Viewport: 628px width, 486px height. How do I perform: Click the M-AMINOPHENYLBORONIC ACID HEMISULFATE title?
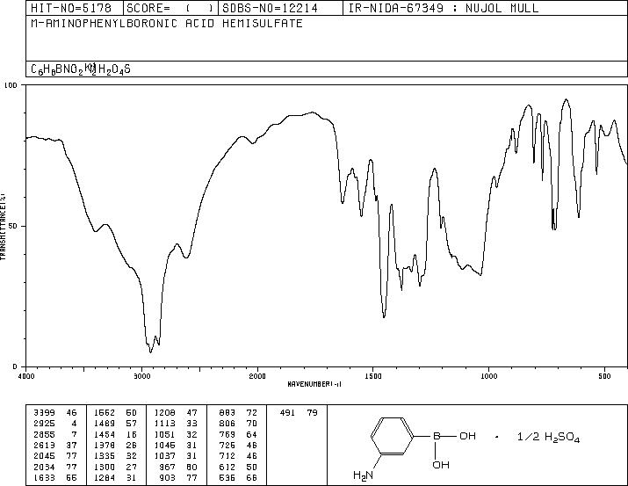(167, 24)
